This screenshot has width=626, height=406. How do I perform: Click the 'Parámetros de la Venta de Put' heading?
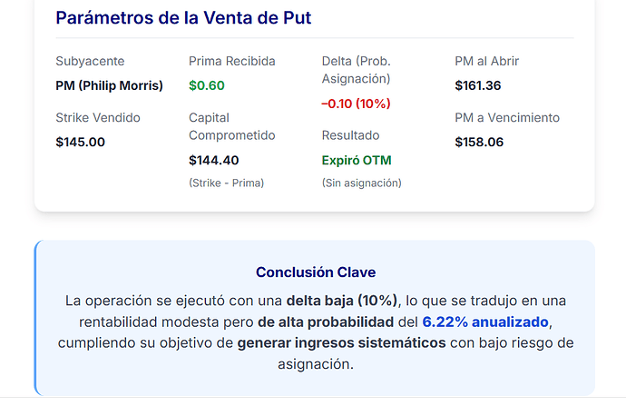(x=183, y=17)
